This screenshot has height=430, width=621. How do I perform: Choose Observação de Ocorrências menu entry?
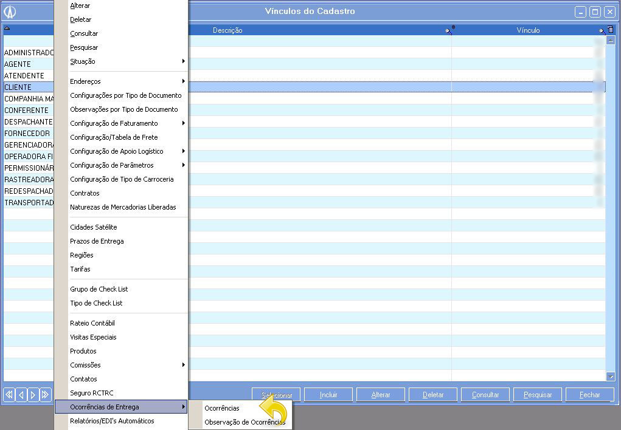pyautogui.click(x=245, y=422)
